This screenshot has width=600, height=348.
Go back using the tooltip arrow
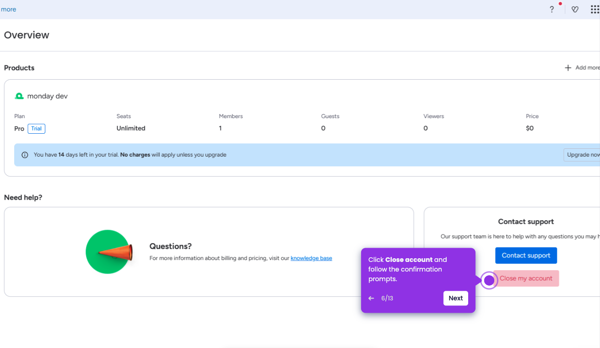click(371, 298)
